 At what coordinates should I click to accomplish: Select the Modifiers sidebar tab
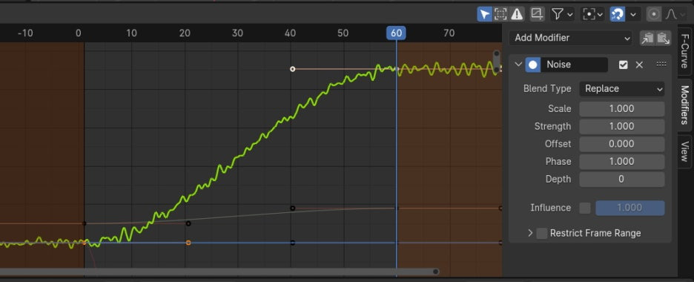point(684,105)
